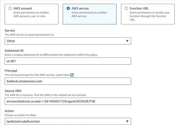Choose the Function URL radio button

pyautogui.click(x=126, y=8)
